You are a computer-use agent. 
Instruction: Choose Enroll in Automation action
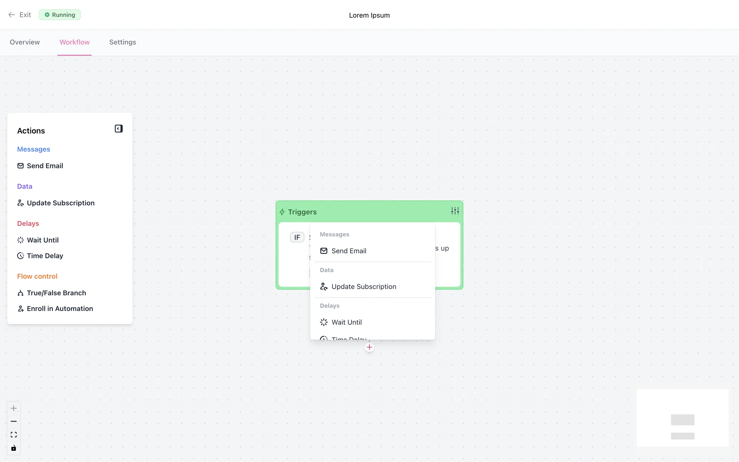pos(60,309)
